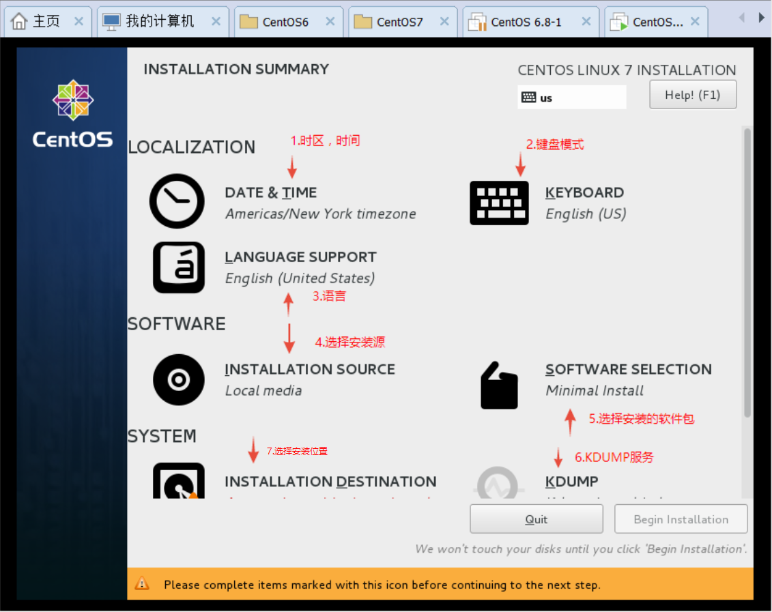772x612 pixels.
Task: Click the us keyboard layout field
Action: (571, 98)
